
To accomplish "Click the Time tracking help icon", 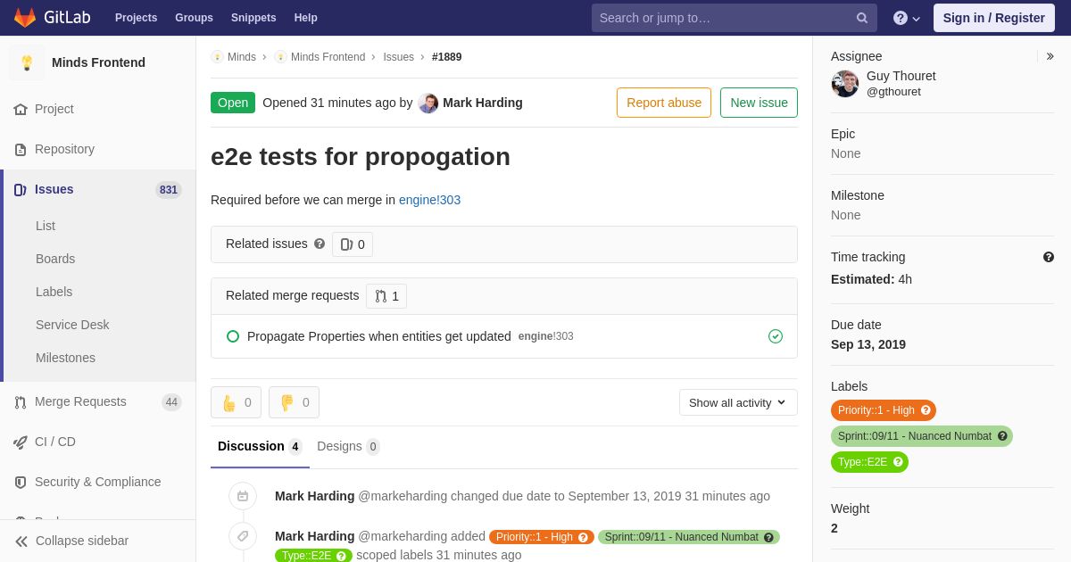I will 1049,257.
